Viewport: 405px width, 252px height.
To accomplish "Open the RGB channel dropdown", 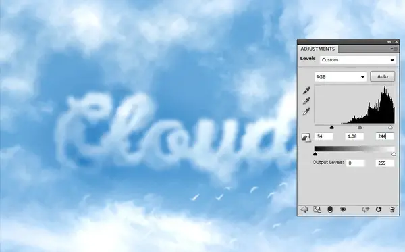I will 340,77.
